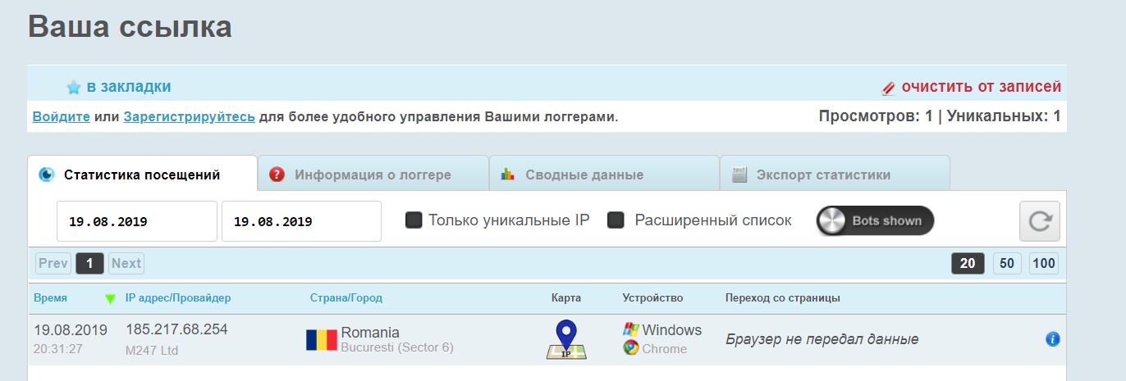Click the Карта column header
The image size is (1126, 381).
point(566,298)
